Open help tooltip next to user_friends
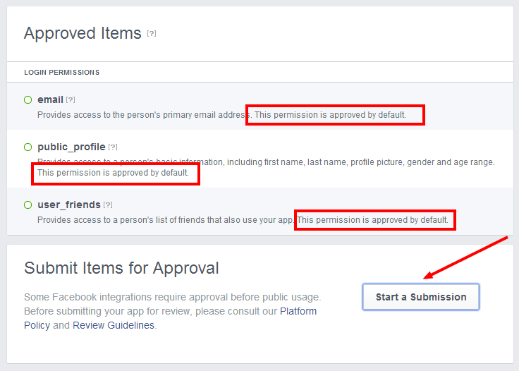Image resolution: width=519 pixels, height=371 pixels. [108, 205]
